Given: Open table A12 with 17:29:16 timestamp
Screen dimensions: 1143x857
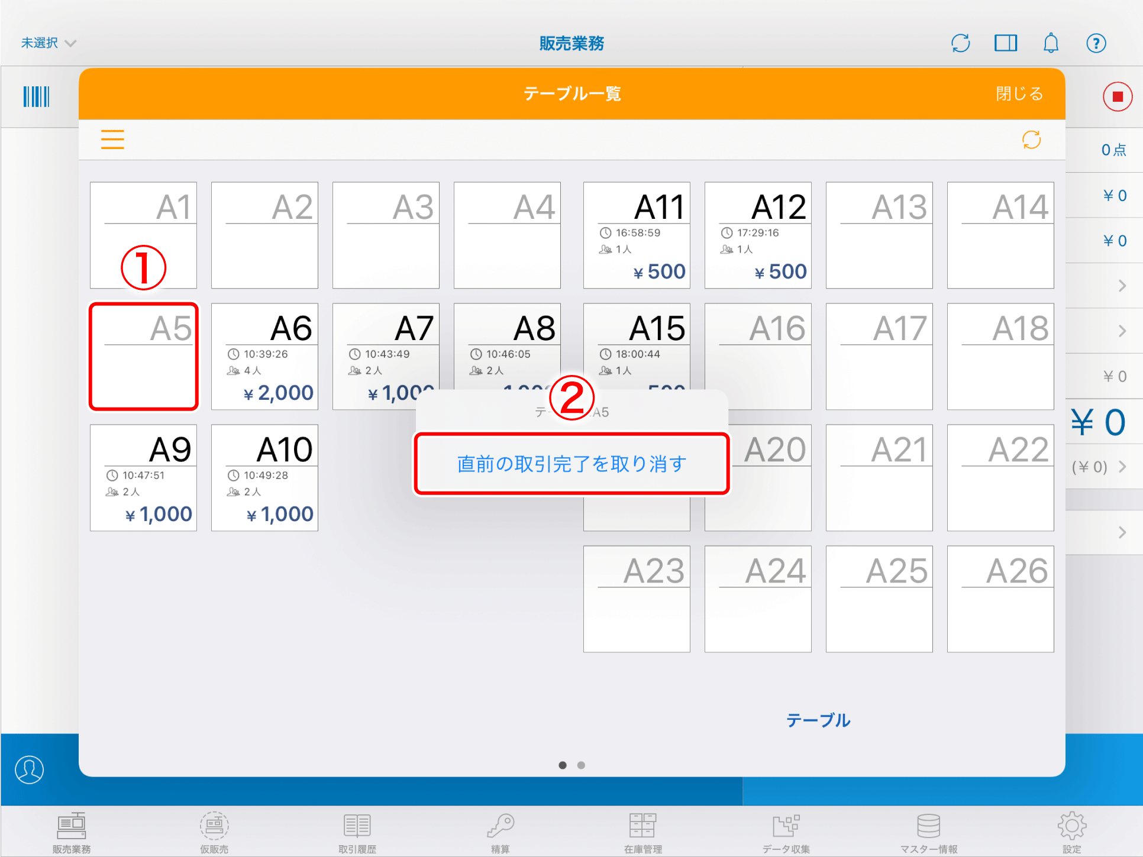Looking at the screenshot, I should 758,235.
